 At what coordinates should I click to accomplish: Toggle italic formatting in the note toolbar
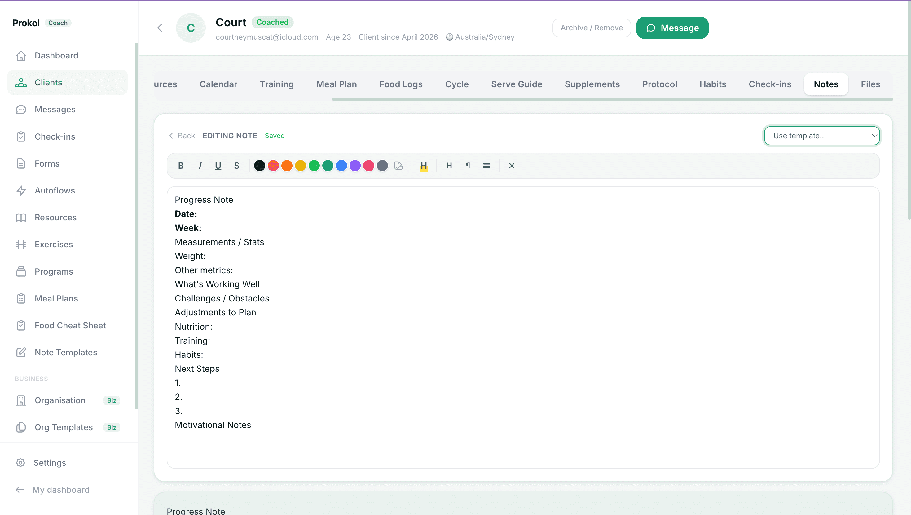pos(200,166)
